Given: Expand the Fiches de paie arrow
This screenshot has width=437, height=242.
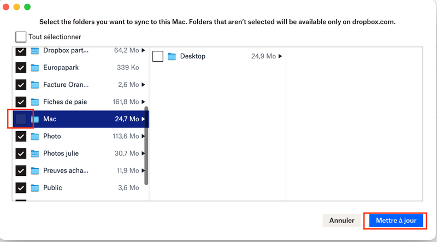Looking at the screenshot, I should 144,102.
